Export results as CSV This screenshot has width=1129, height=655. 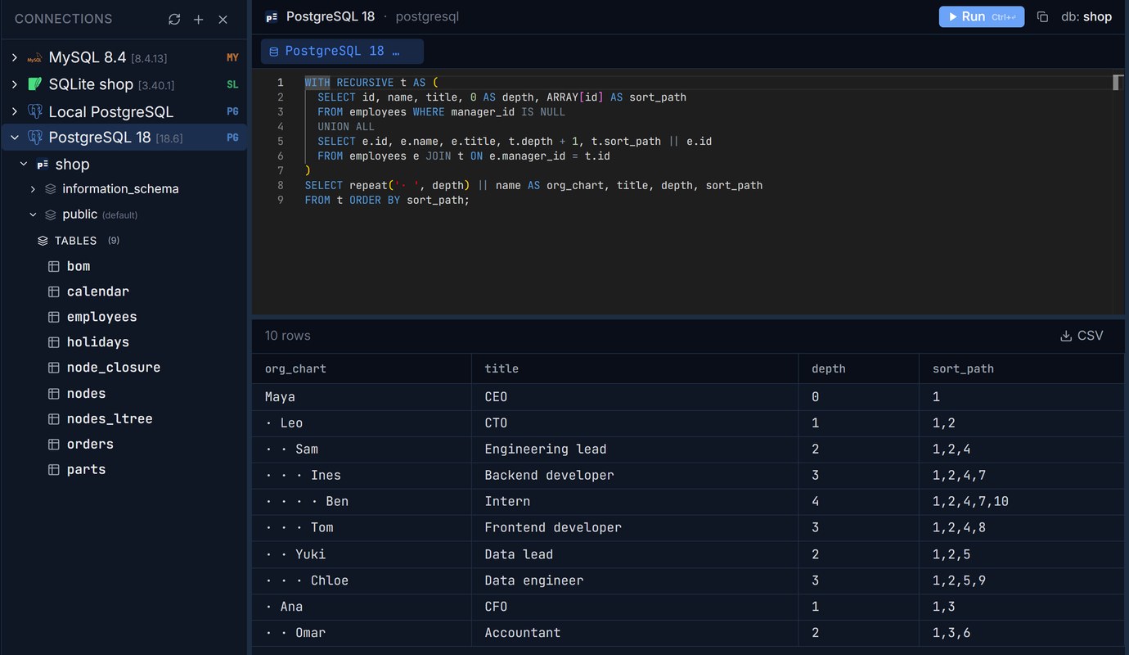coord(1082,336)
